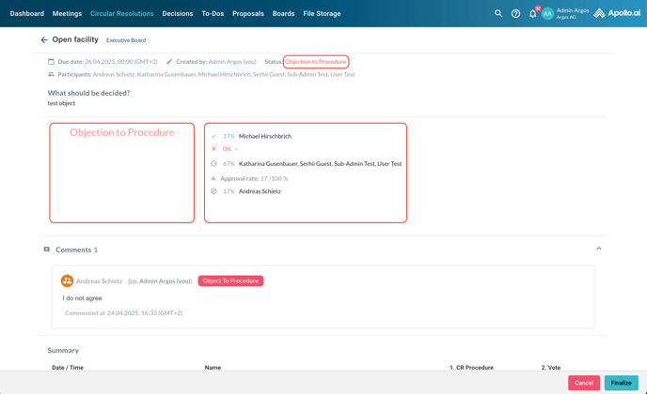The height and width of the screenshot is (394, 647).
Task: Click the pencil icon beside Created by
Action: (169, 62)
